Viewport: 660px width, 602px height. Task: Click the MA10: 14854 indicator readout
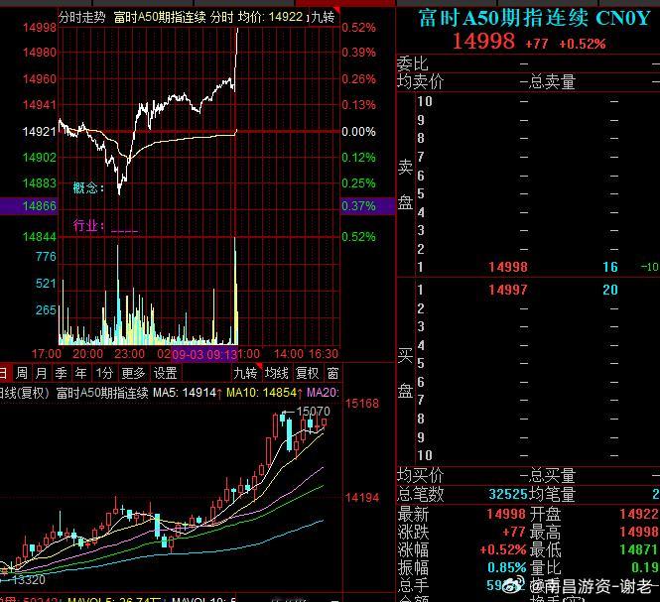[264, 393]
